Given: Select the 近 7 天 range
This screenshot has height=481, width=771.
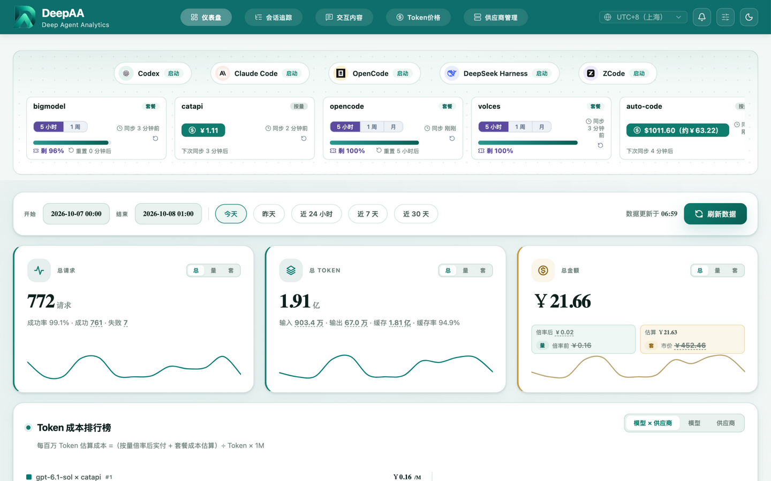Looking at the screenshot, I should point(368,214).
